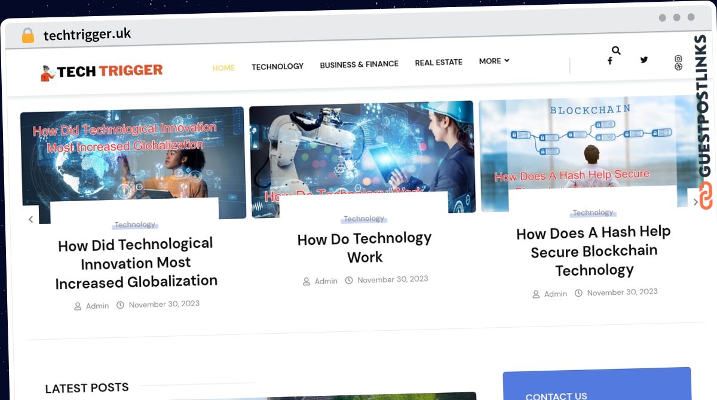The image size is (717, 400).
Task: Advance the carousel with right arrow
Action: pos(695,202)
